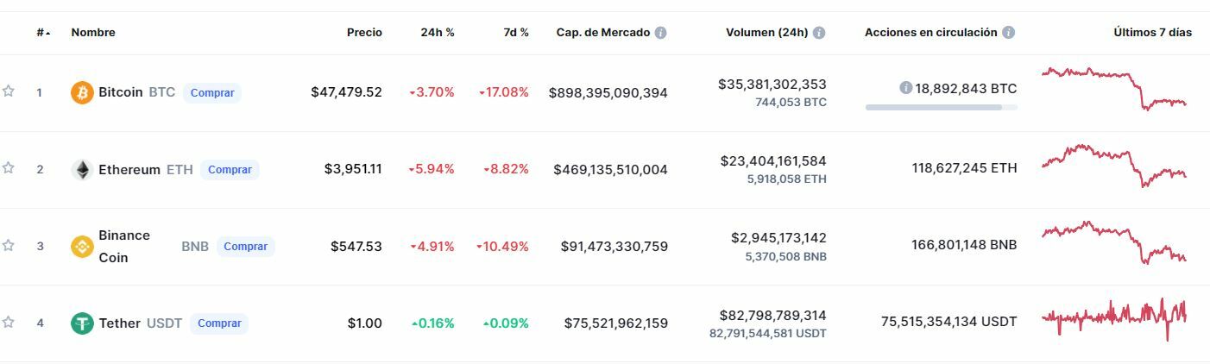Click info icon beside Cap. de Mercado

pyautogui.click(x=660, y=33)
